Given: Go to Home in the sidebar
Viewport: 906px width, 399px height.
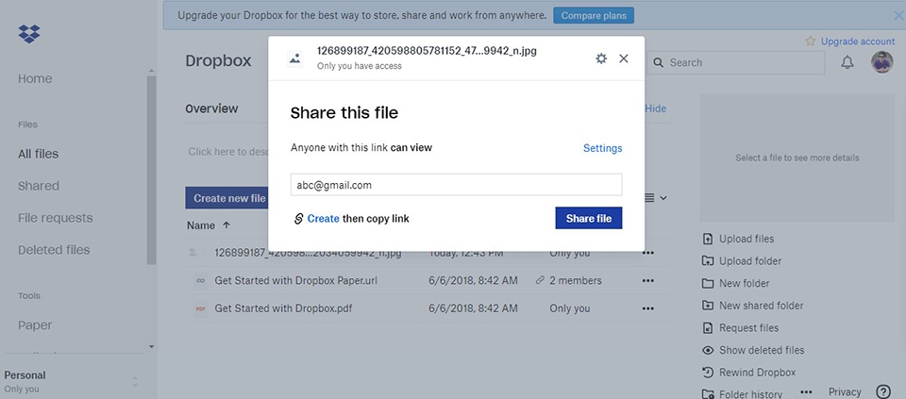Looking at the screenshot, I should click(x=35, y=78).
